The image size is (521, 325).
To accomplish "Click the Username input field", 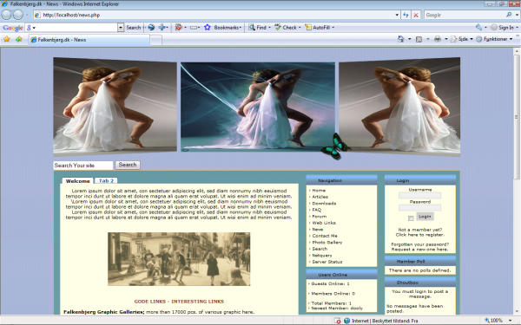I will [419, 195].
